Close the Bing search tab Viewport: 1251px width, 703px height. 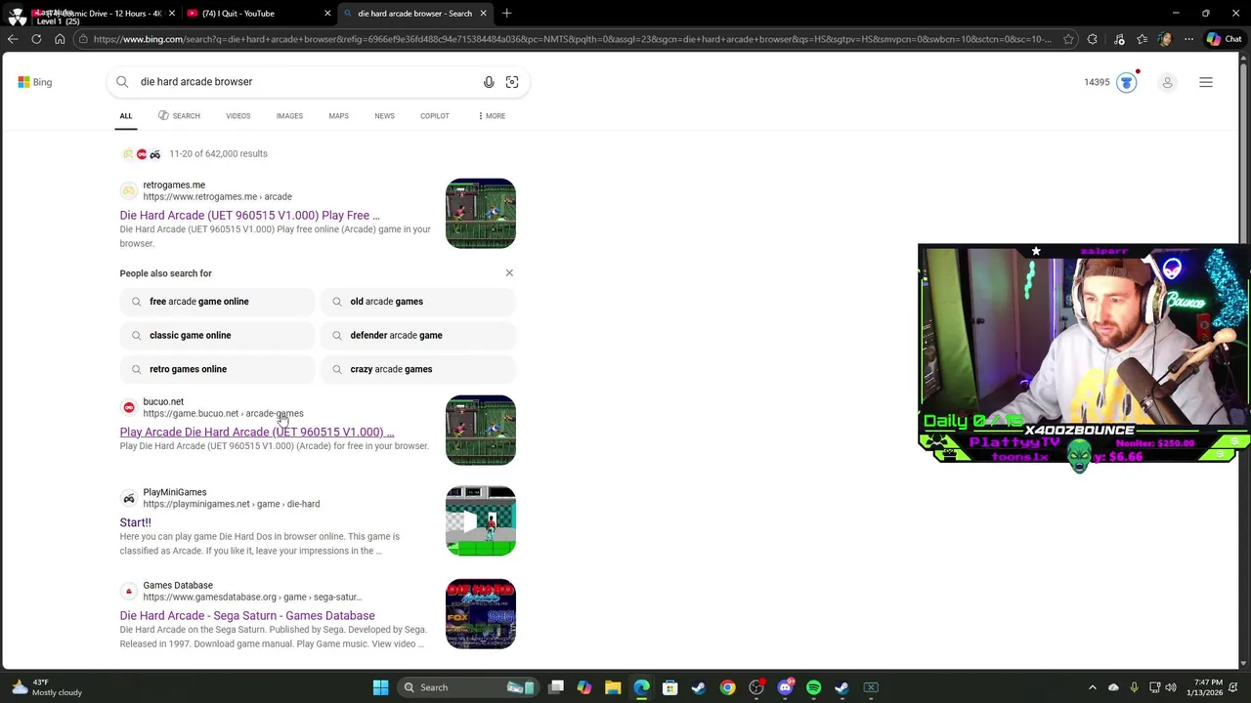483,14
